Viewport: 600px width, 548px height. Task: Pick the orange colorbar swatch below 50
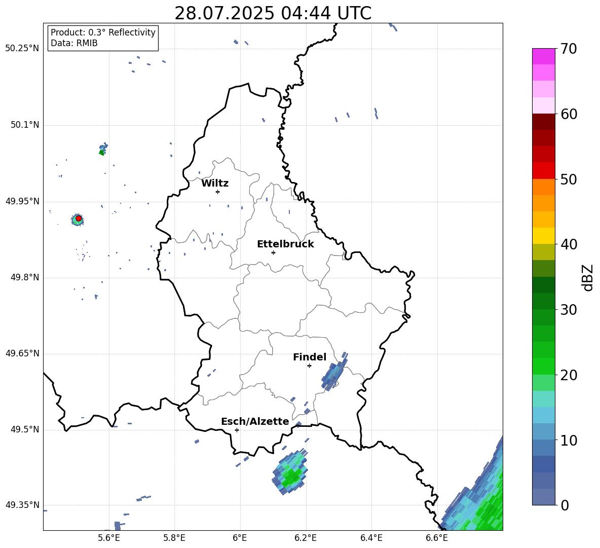tap(543, 187)
